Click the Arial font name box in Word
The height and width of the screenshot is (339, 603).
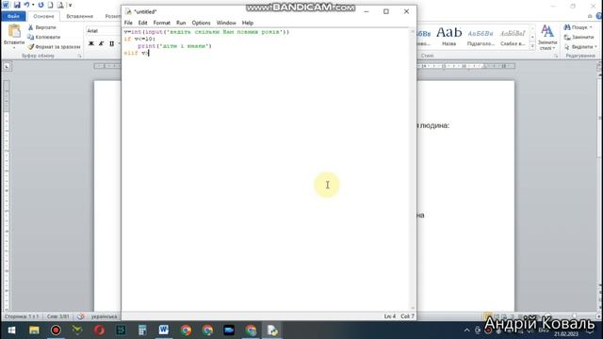103,31
